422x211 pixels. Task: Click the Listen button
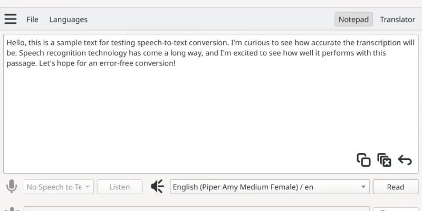120,187
